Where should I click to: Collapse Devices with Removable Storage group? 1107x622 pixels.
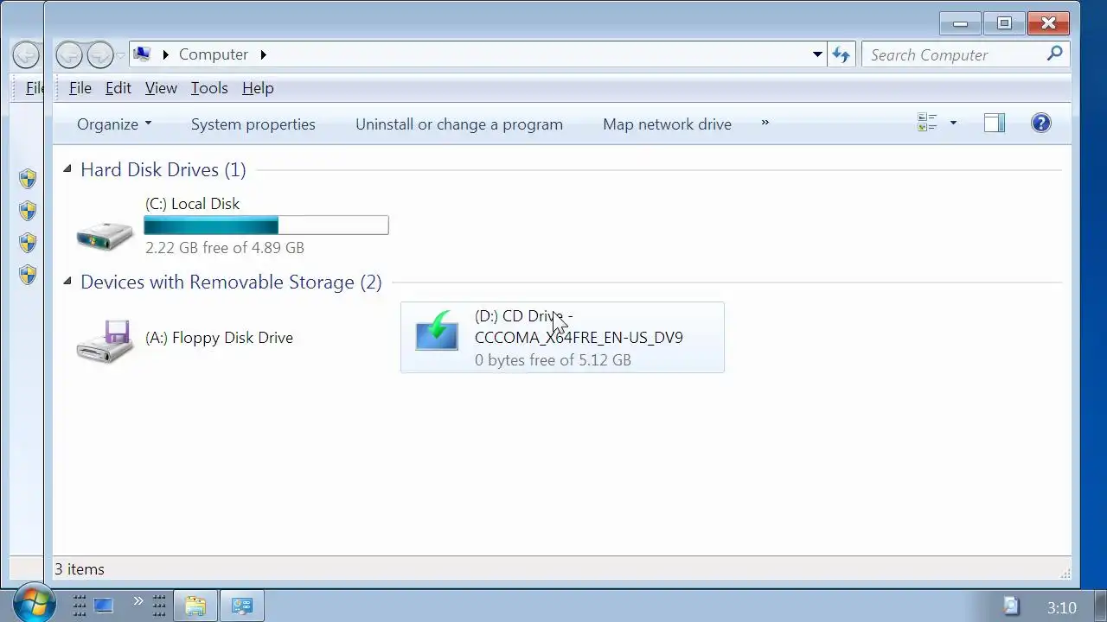pos(67,282)
